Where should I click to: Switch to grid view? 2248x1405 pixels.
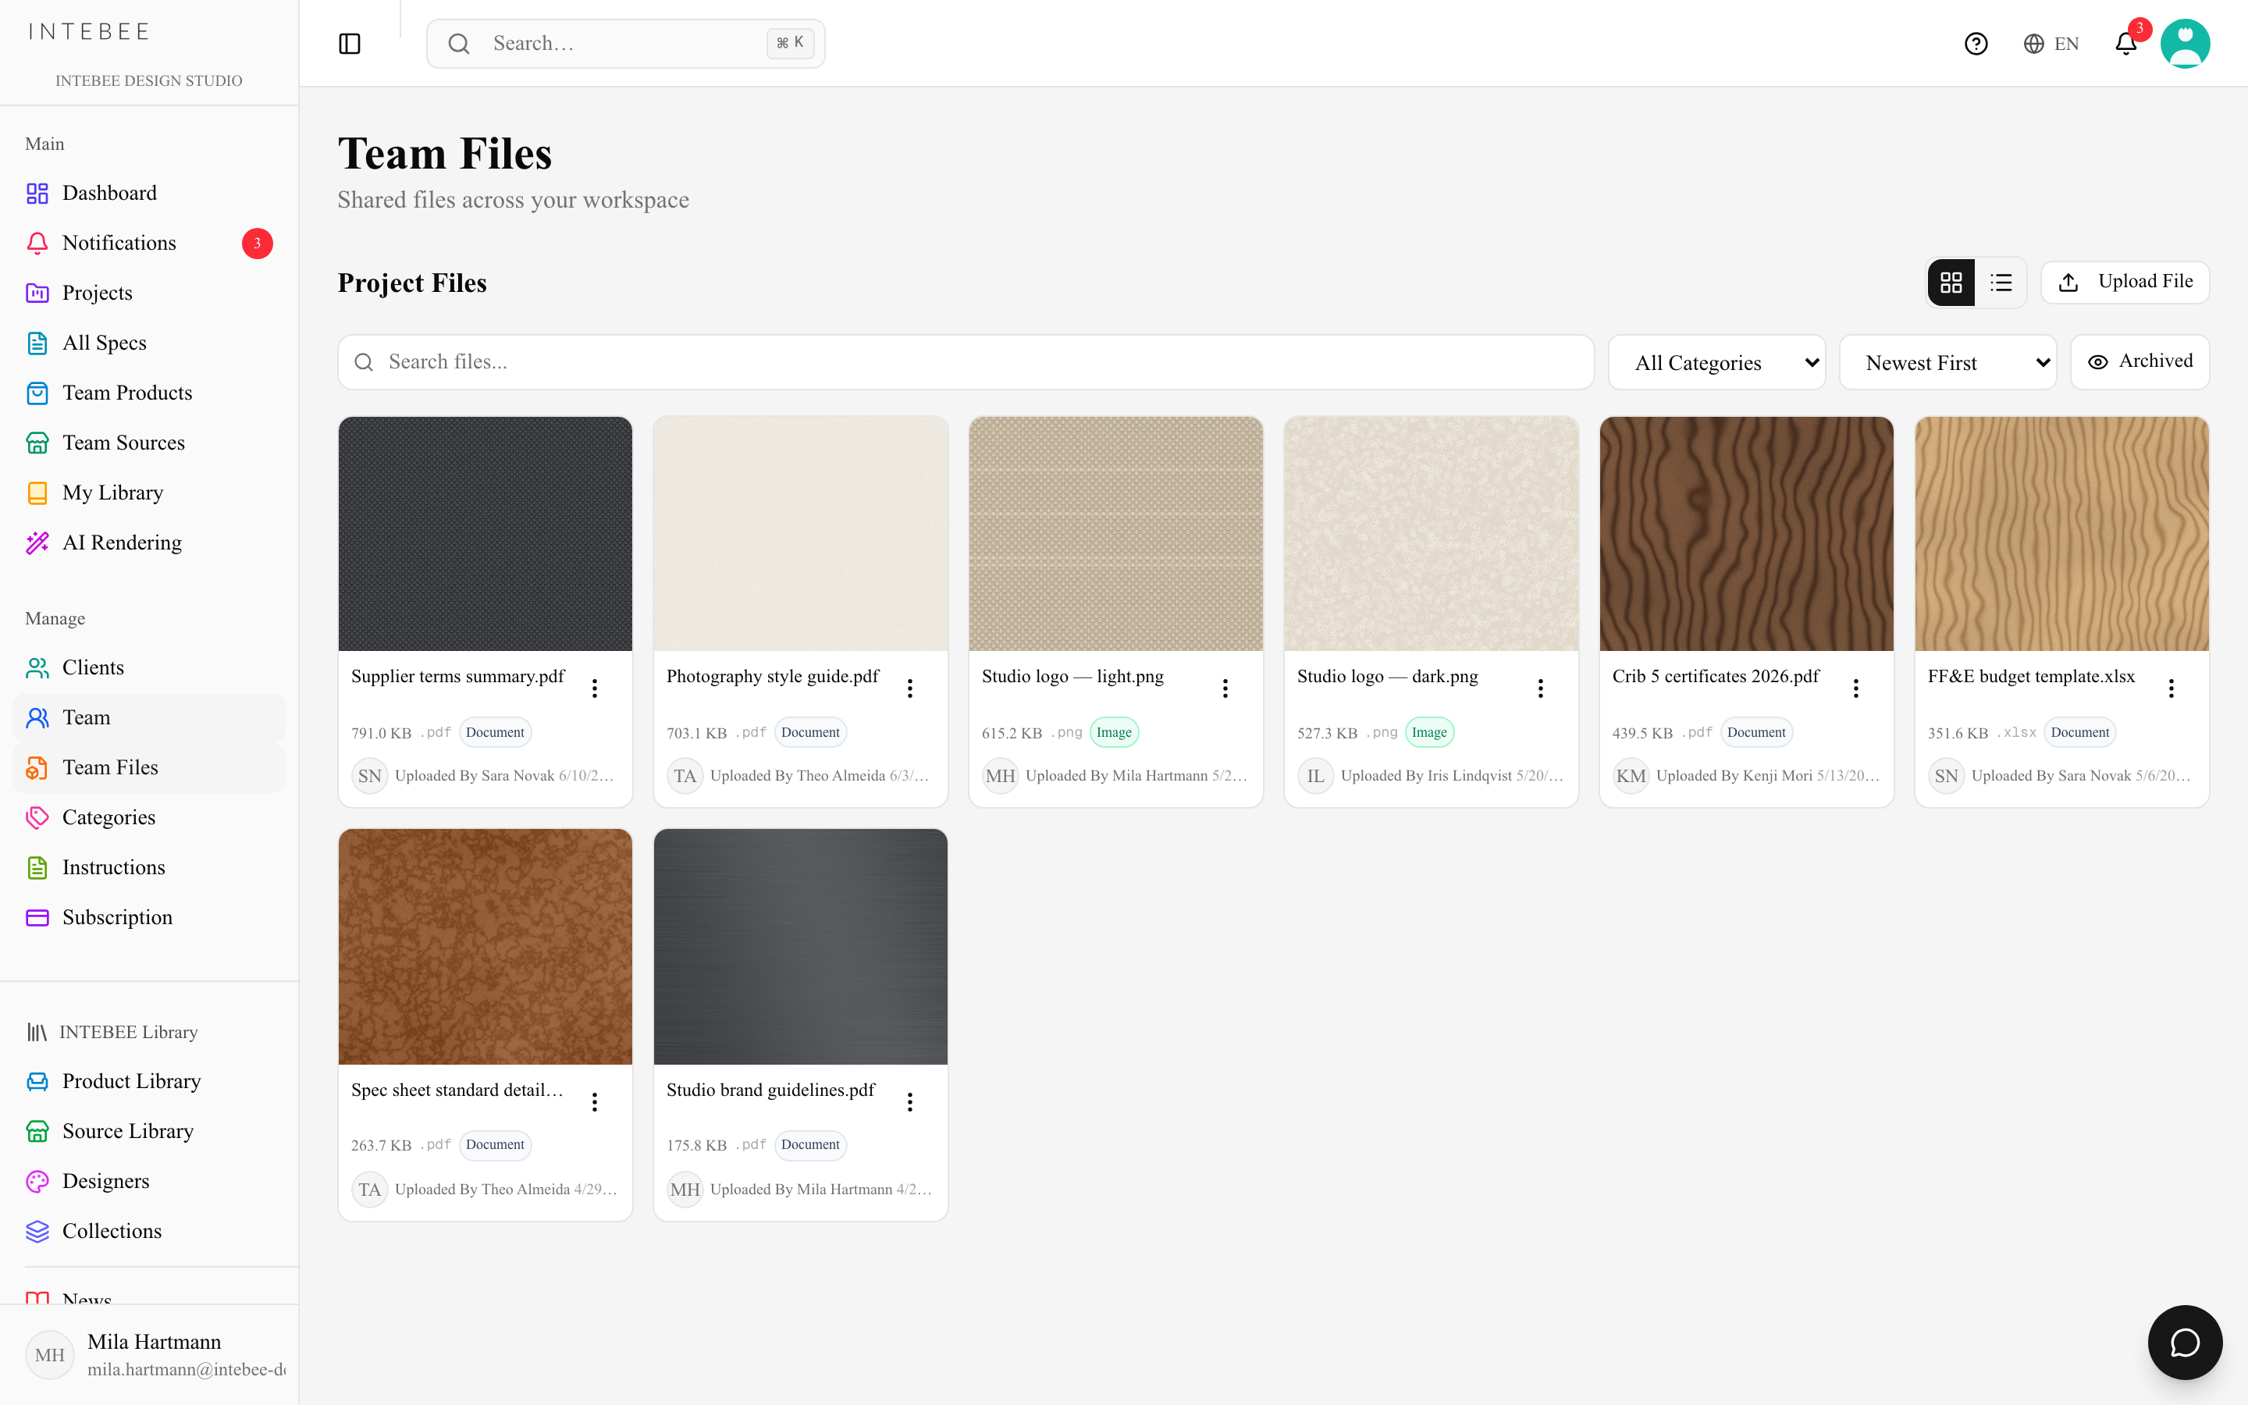[1951, 283]
